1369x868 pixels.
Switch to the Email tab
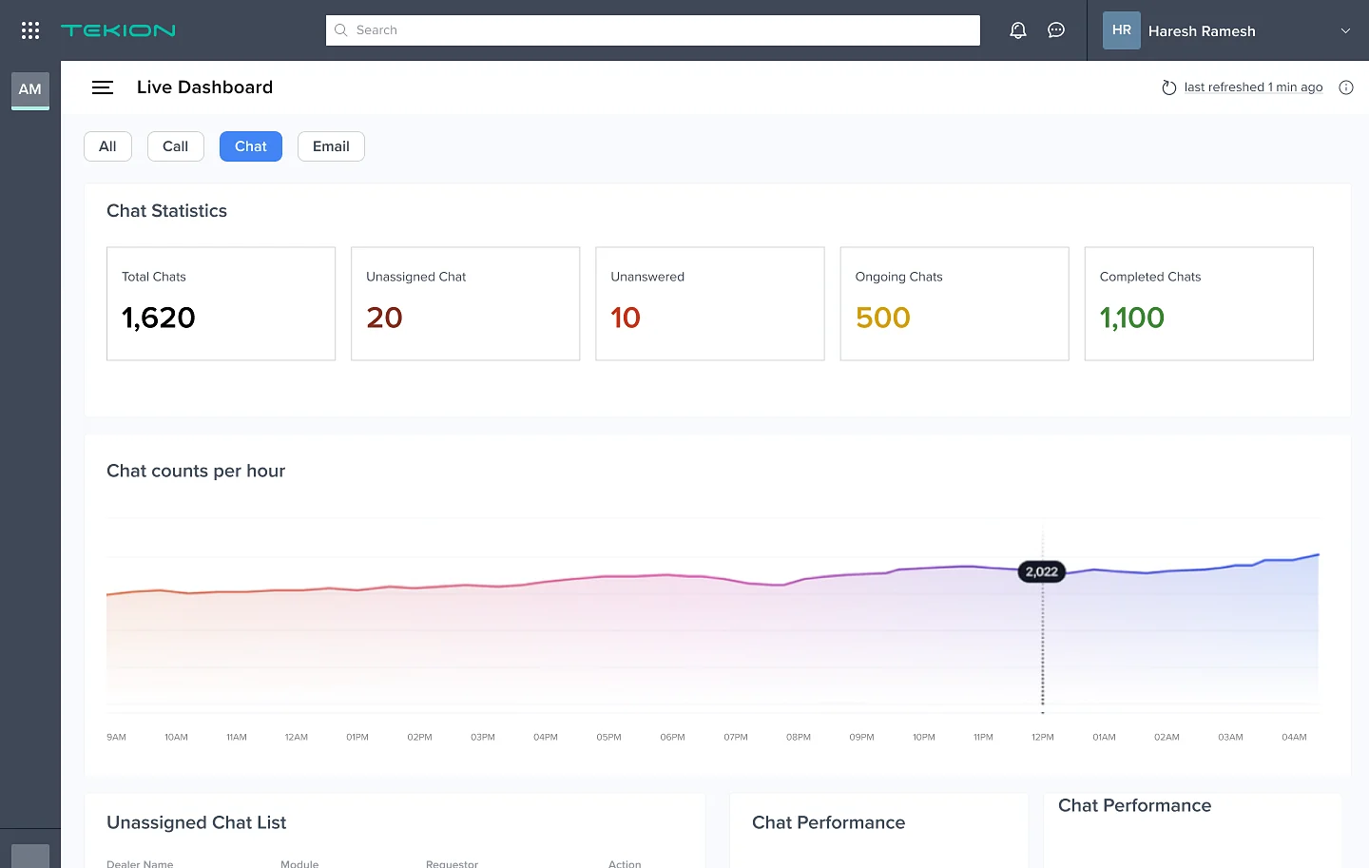coord(331,146)
